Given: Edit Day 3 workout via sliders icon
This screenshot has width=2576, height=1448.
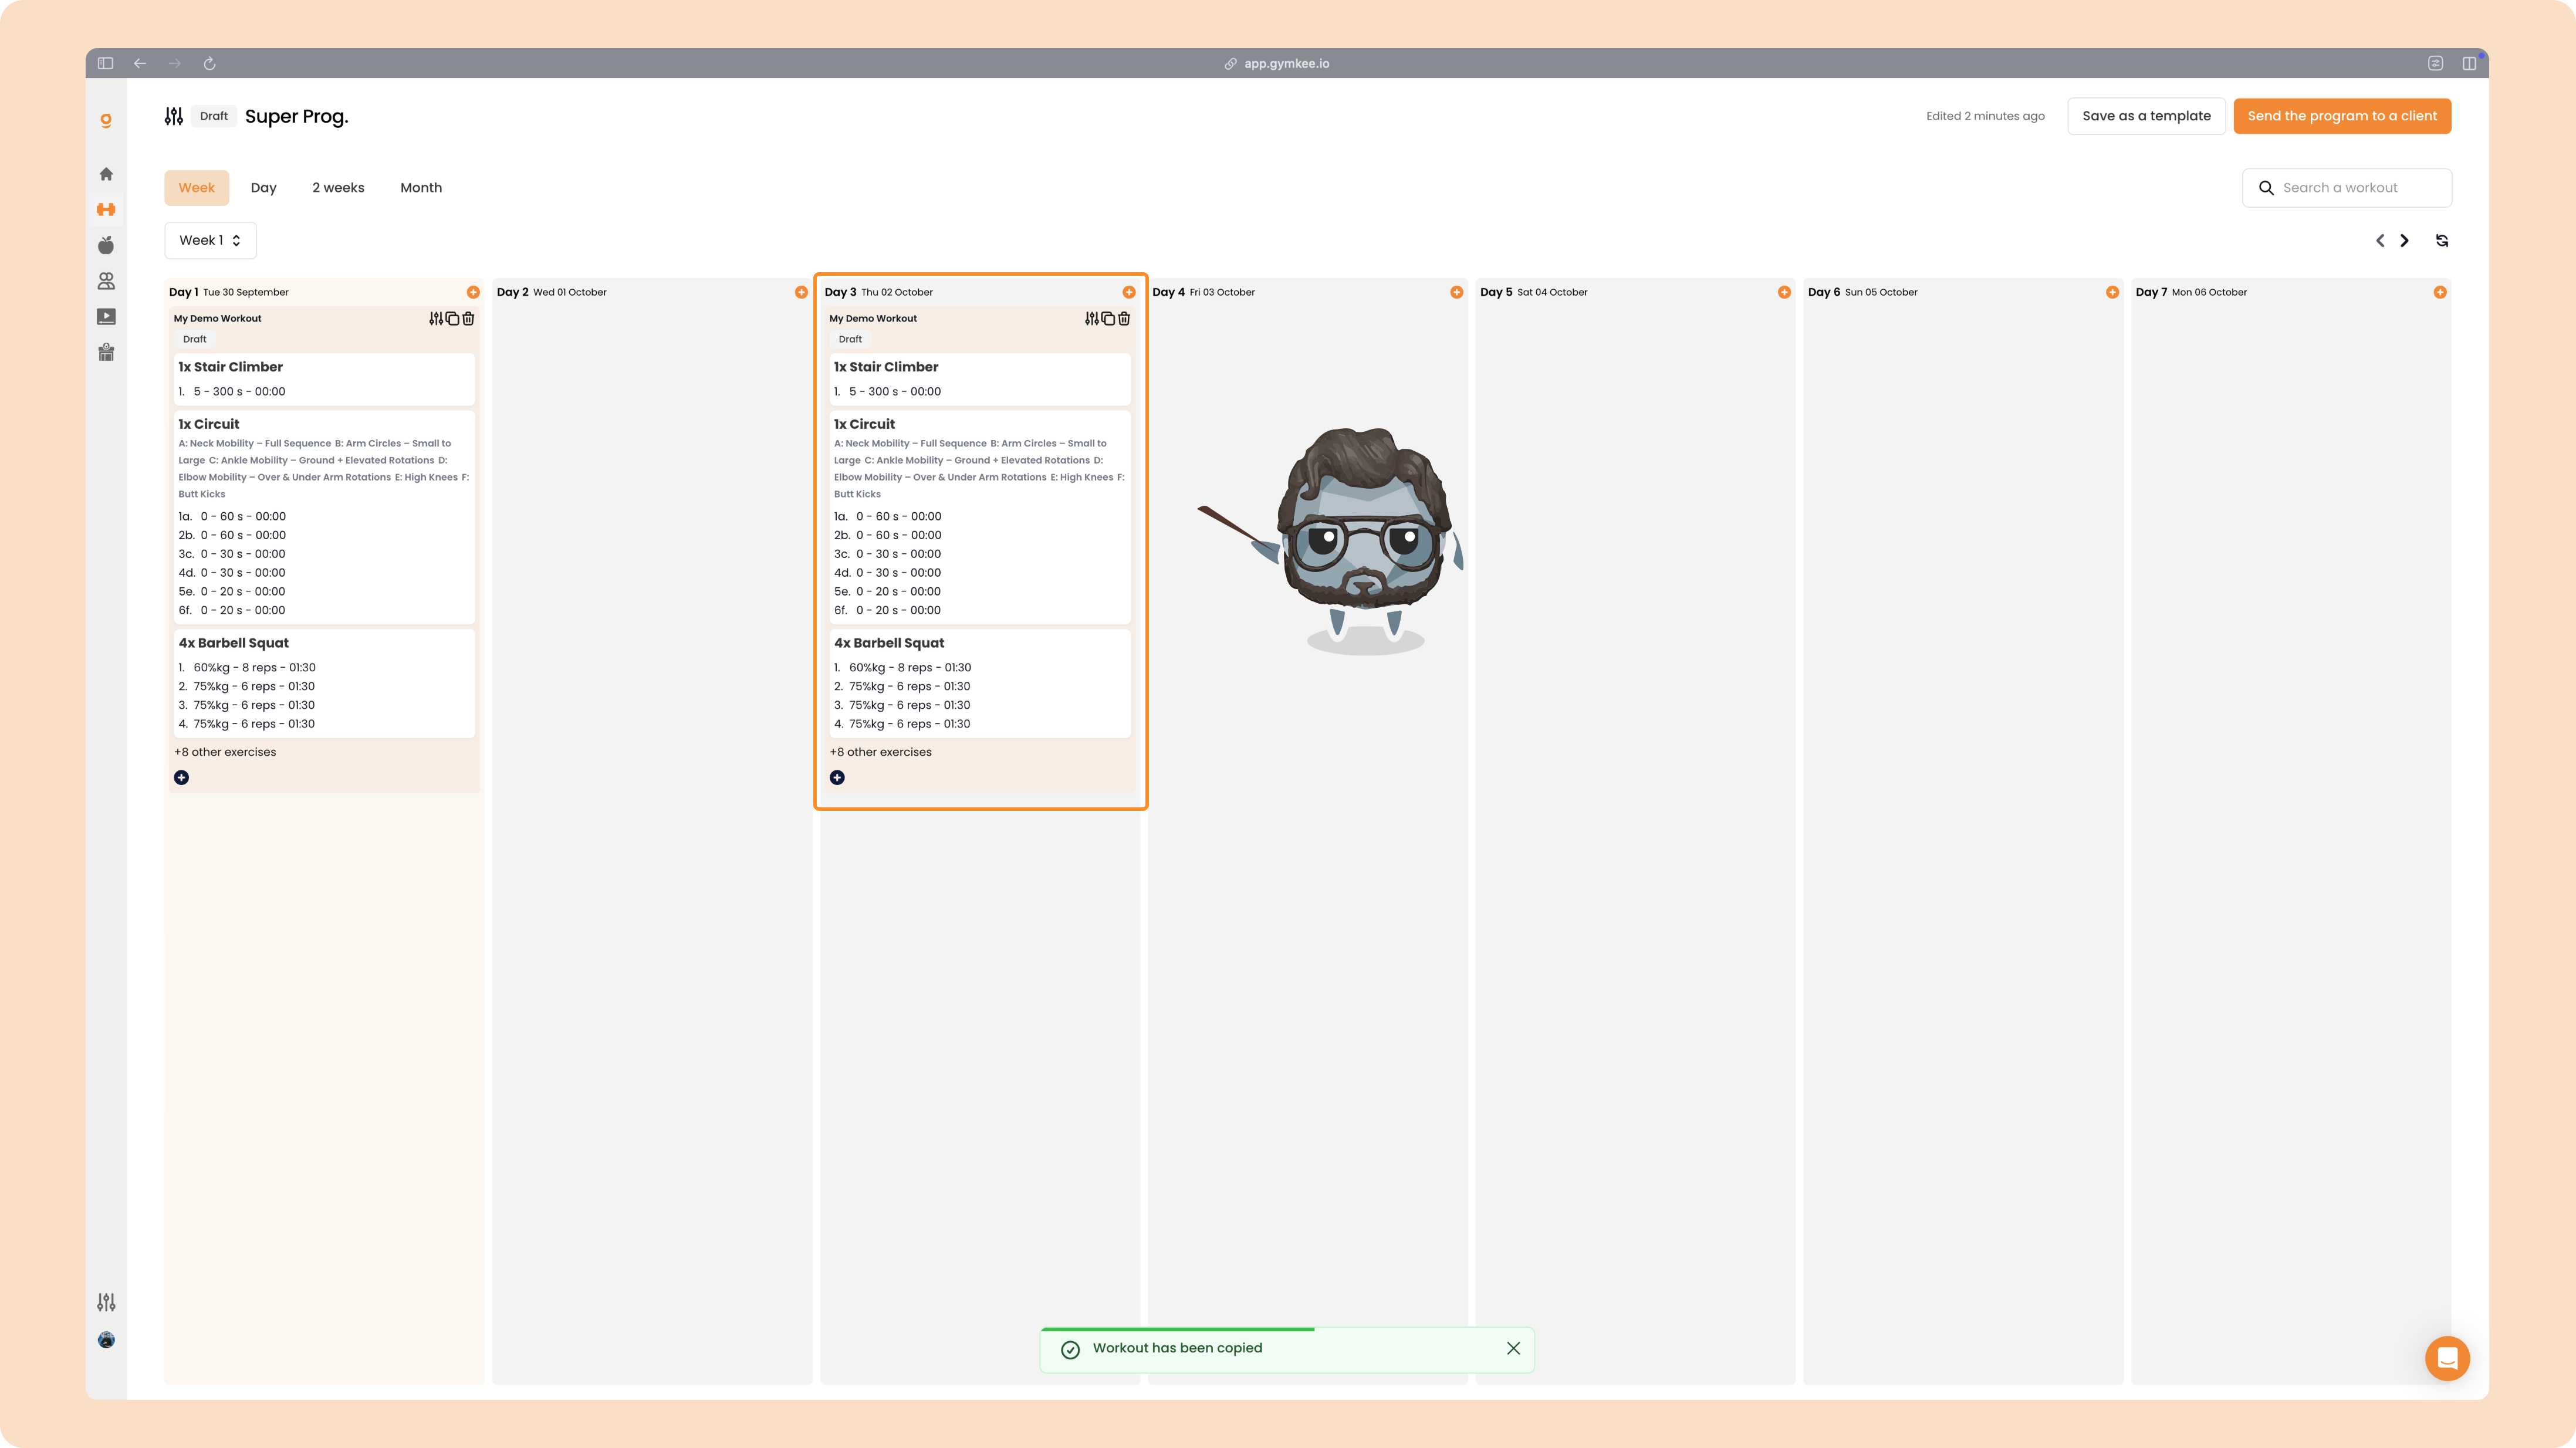Looking at the screenshot, I should click(x=1092, y=318).
